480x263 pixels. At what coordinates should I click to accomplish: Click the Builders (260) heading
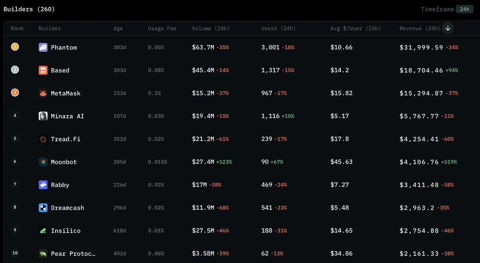29,9
